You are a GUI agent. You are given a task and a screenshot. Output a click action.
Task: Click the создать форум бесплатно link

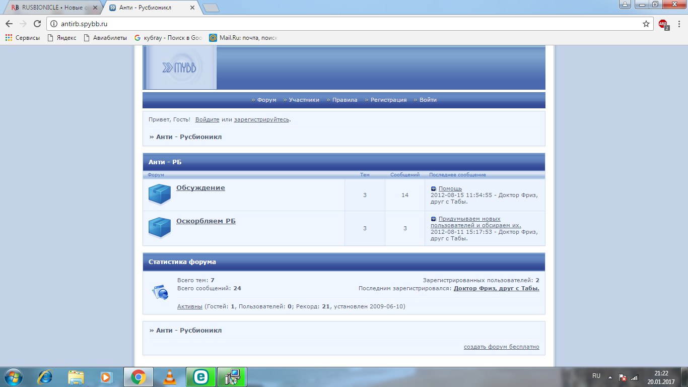tap(502, 347)
